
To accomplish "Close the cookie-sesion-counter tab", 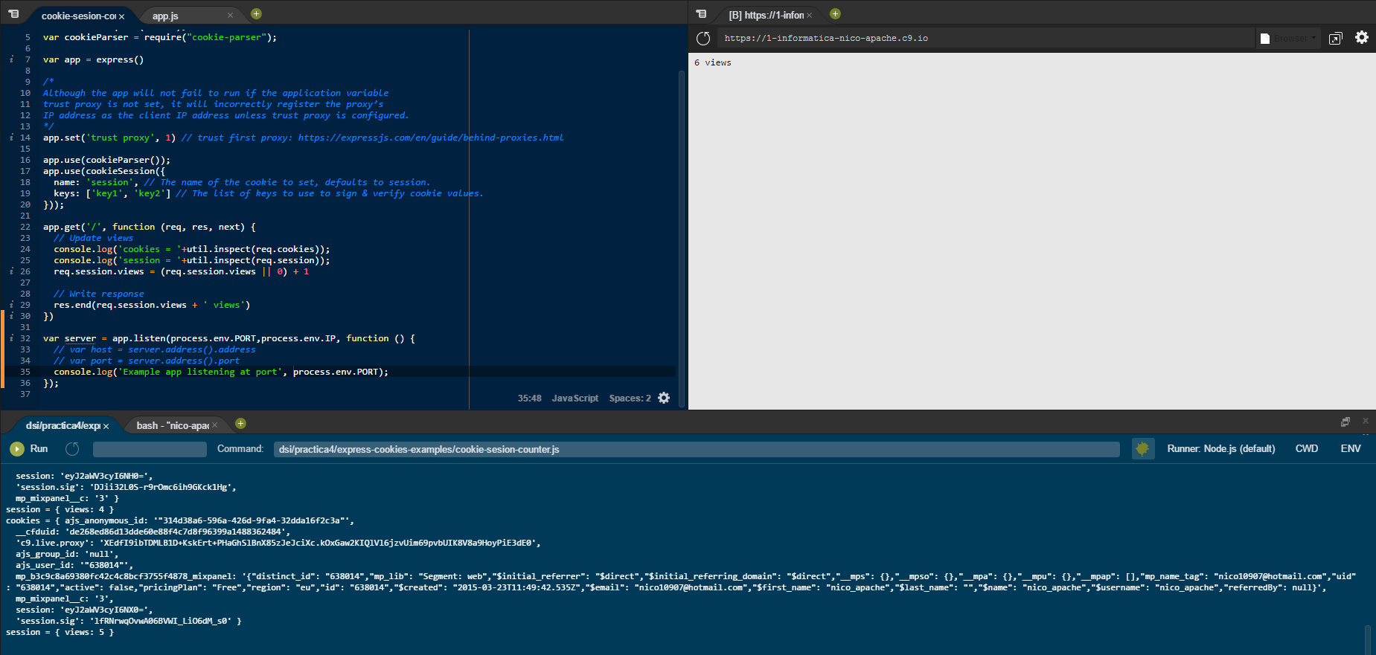I will point(122,16).
